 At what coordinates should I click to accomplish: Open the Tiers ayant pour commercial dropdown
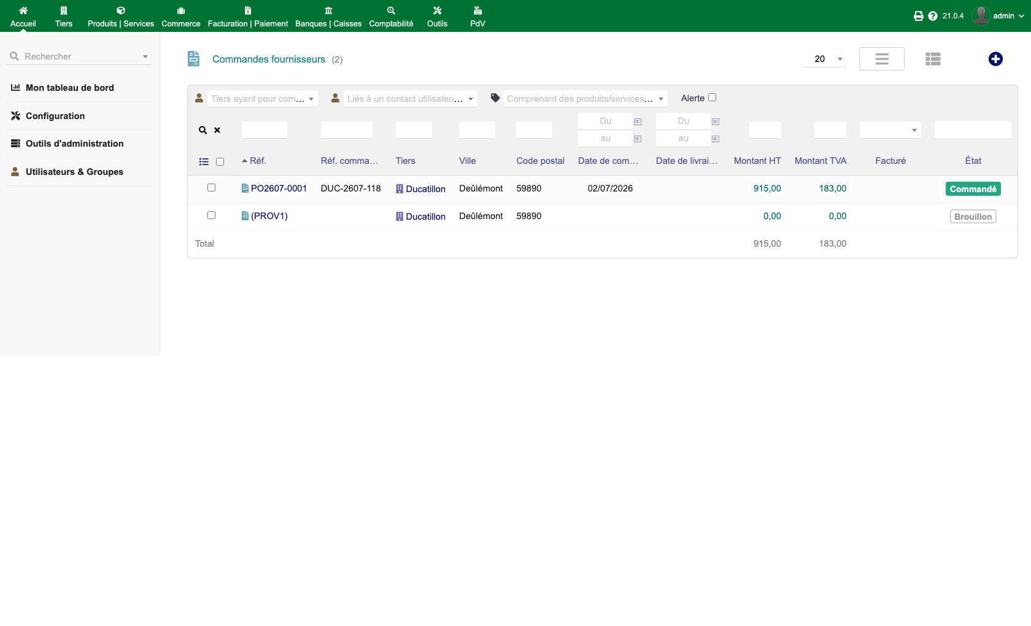(x=263, y=99)
